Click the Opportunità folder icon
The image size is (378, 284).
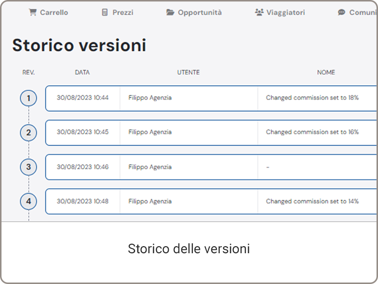170,12
